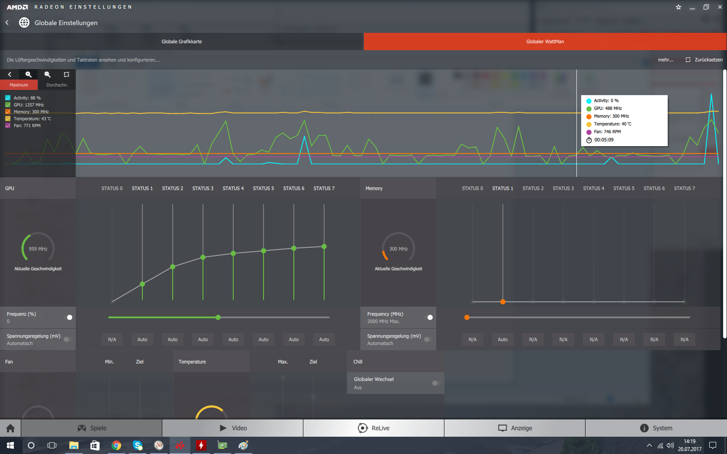Open the Video section
The height and width of the screenshot is (454, 727).
[x=233, y=428]
